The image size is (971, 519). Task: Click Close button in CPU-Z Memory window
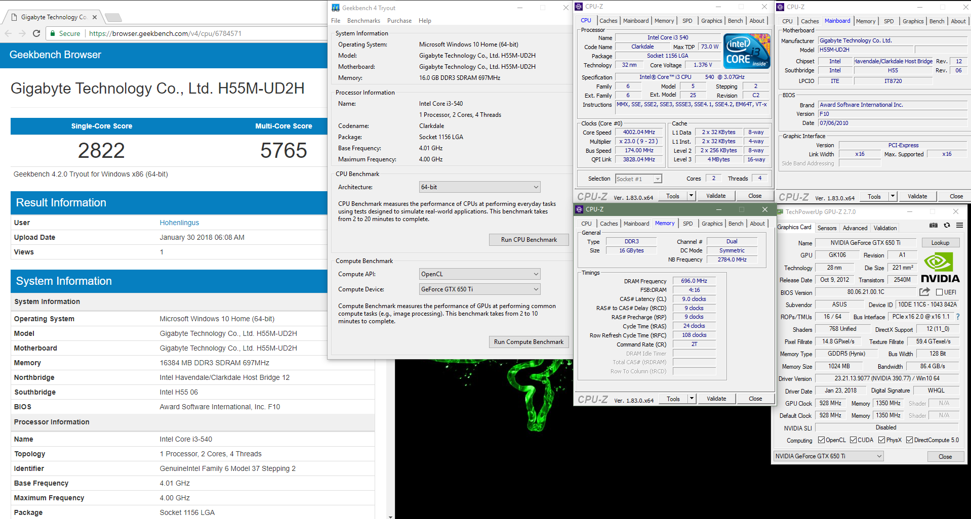(755, 399)
